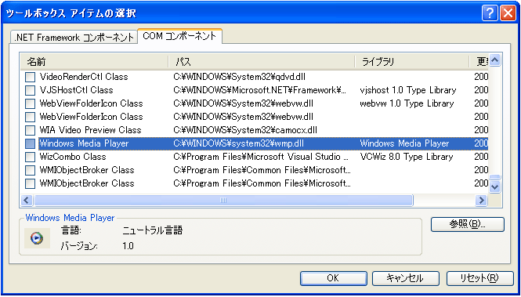Viewport: 521px width, 297px height.
Task: Click the ニュートラル言語 language value
Action: (153, 230)
